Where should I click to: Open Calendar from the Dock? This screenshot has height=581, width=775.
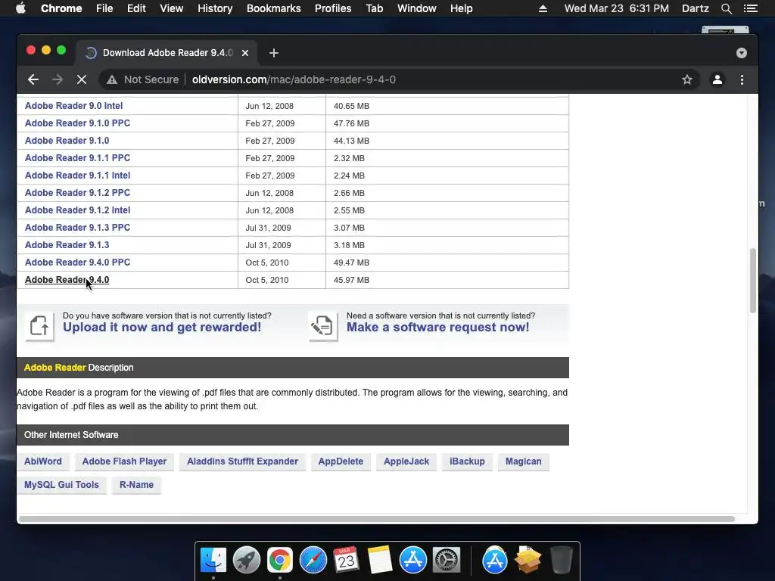tap(346, 561)
